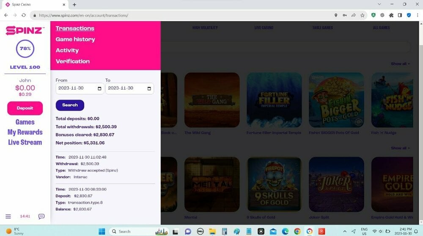The height and width of the screenshot is (236, 423).
Task: Open the Joker Split game thumbnail
Action: 336,184
